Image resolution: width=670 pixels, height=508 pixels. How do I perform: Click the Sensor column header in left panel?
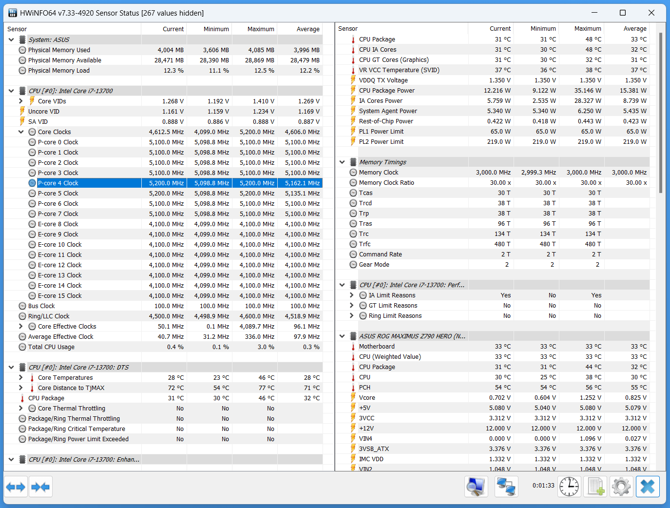[x=73, y=29]
